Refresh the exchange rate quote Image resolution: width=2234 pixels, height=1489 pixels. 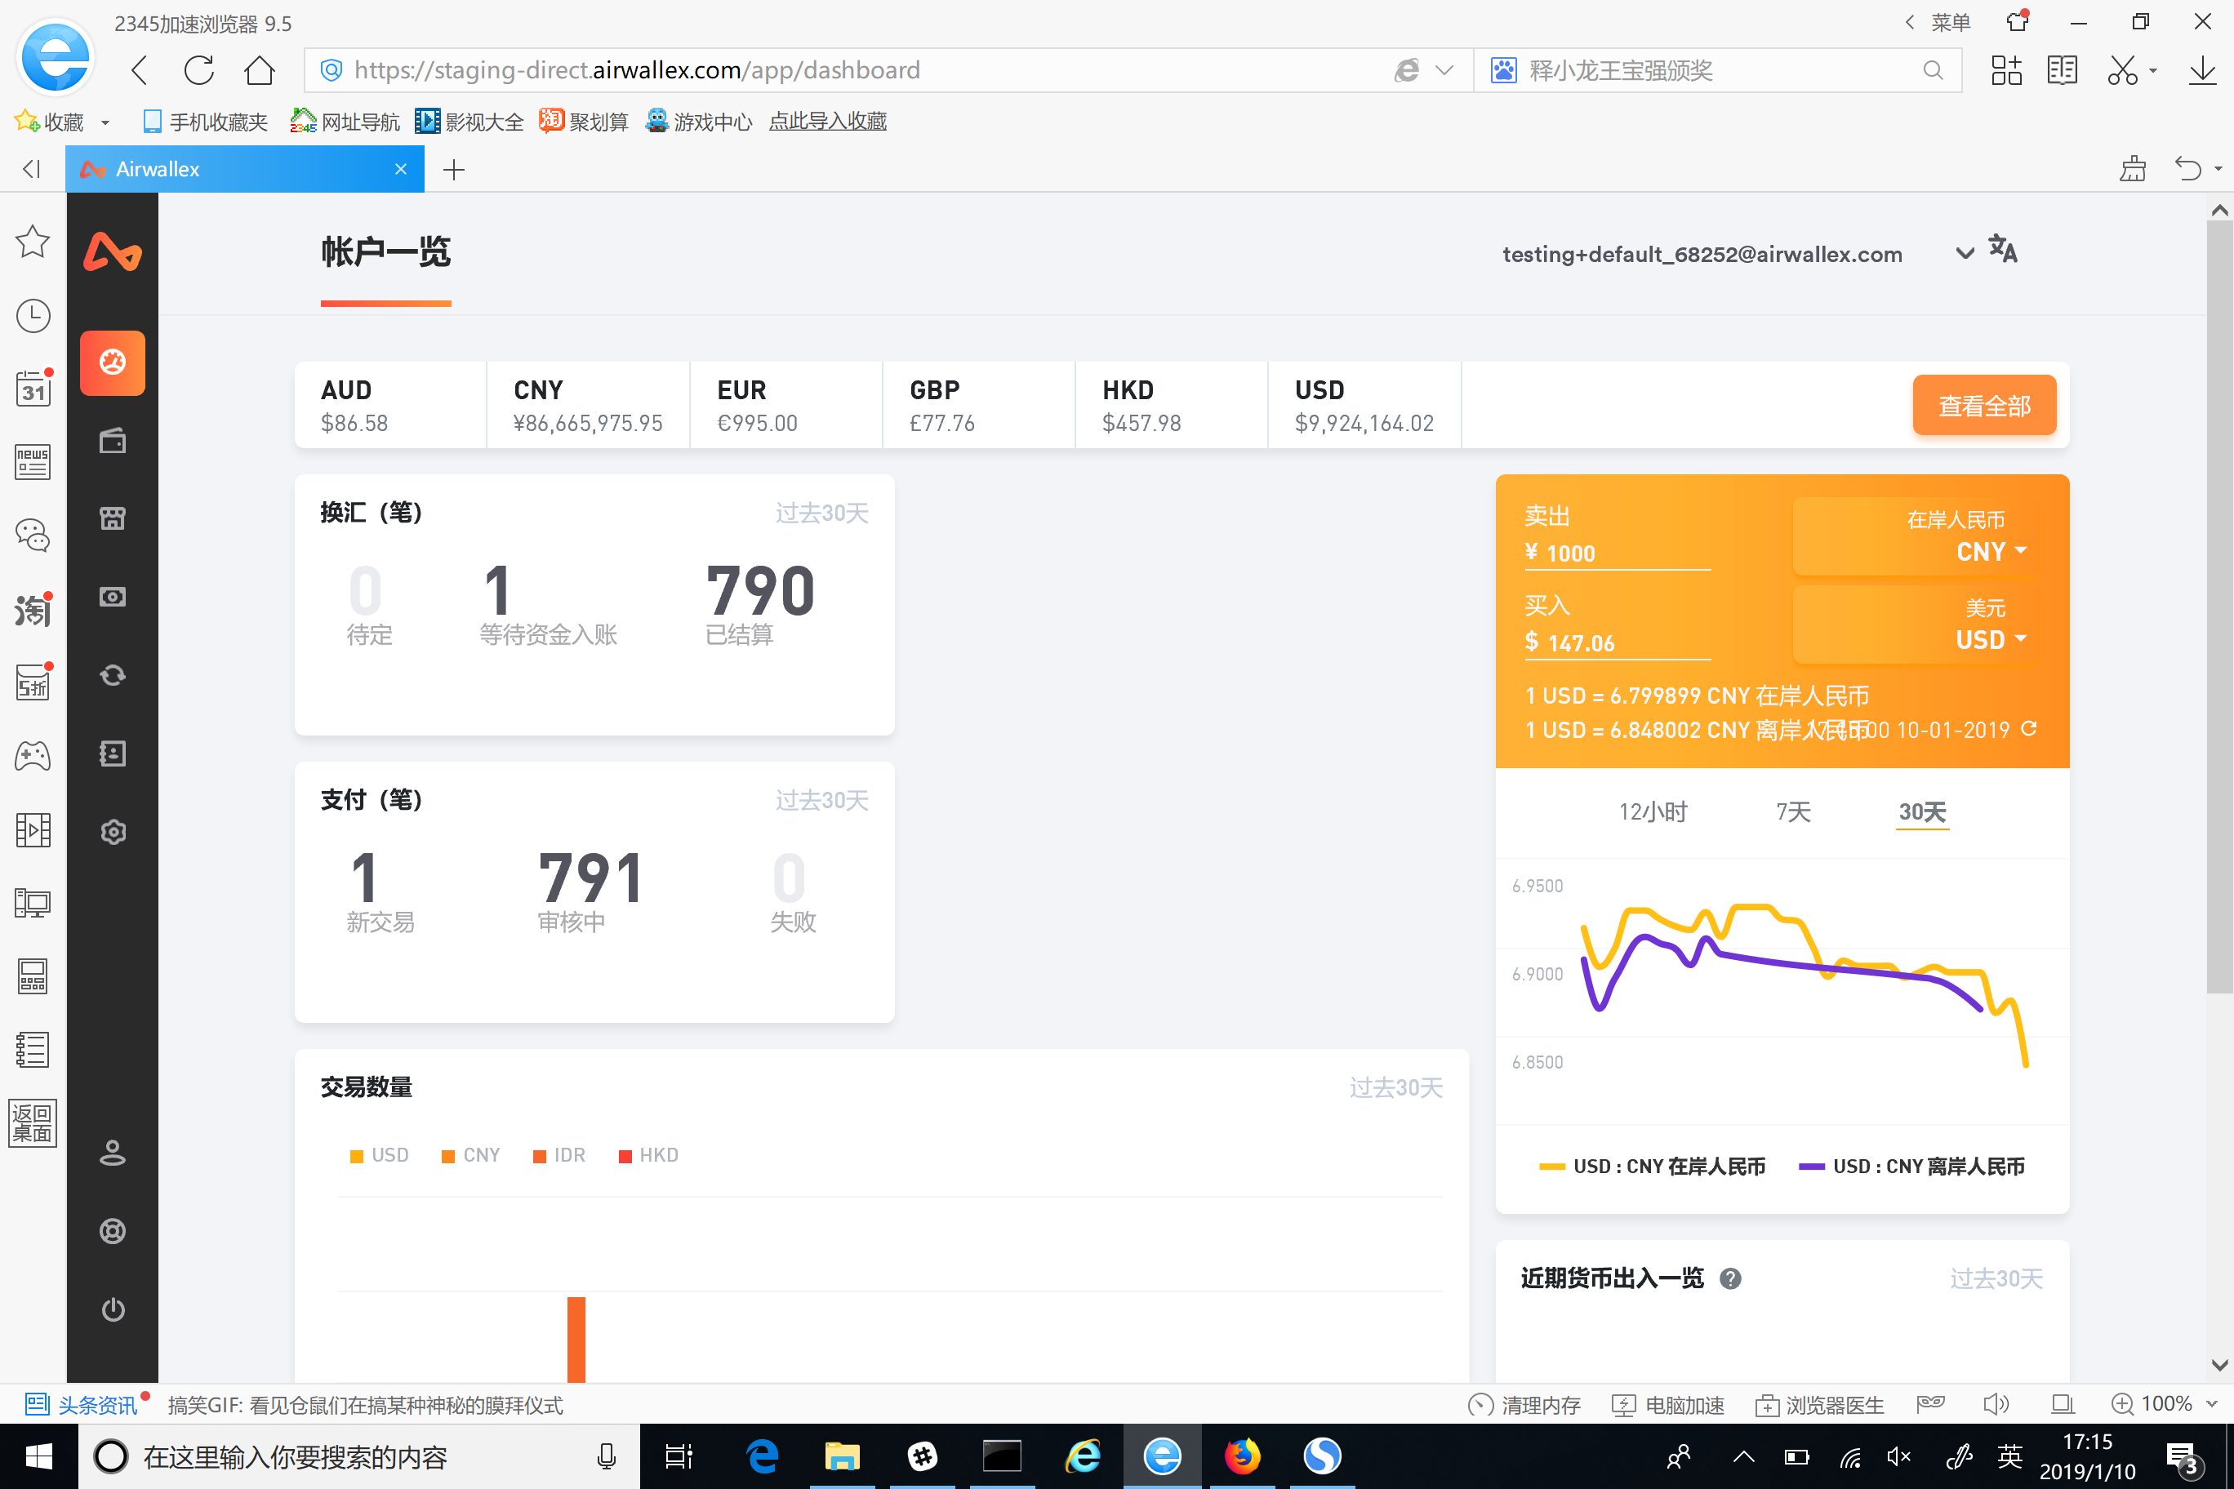click(x=2029, y=728)
